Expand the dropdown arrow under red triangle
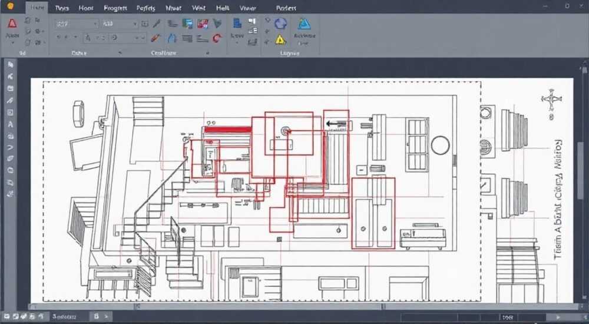 coord(12,43)
